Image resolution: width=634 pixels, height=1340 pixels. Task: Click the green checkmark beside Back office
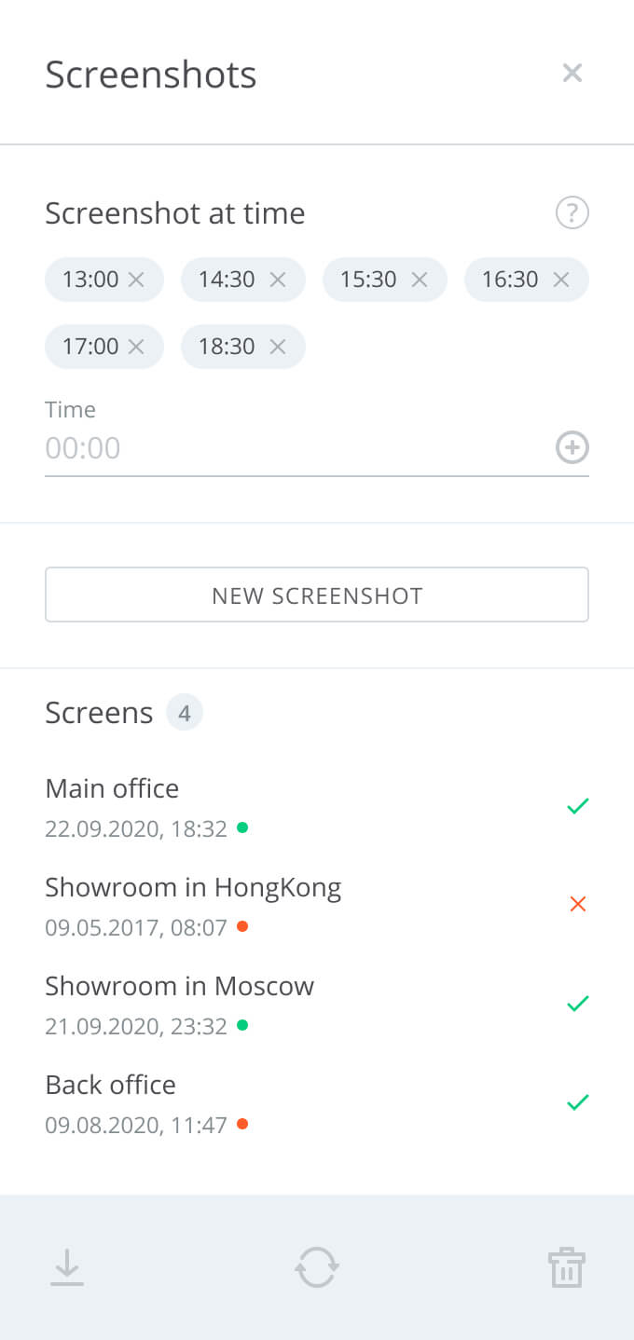(577, 1101)
